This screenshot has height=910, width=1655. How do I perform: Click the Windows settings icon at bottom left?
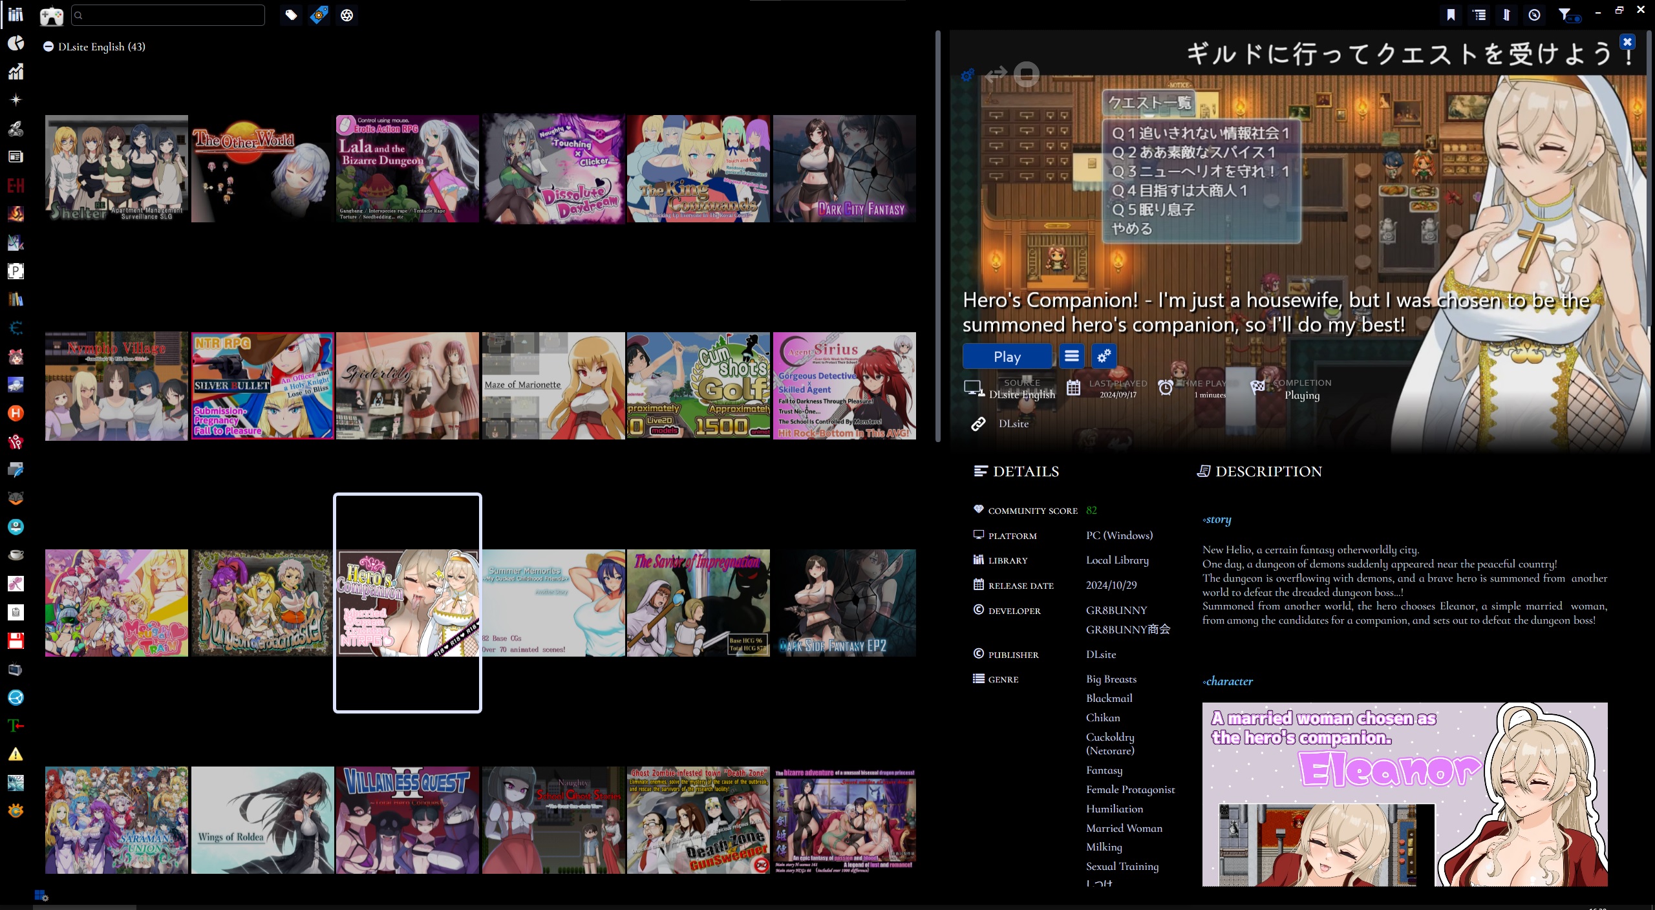[41, 895]
